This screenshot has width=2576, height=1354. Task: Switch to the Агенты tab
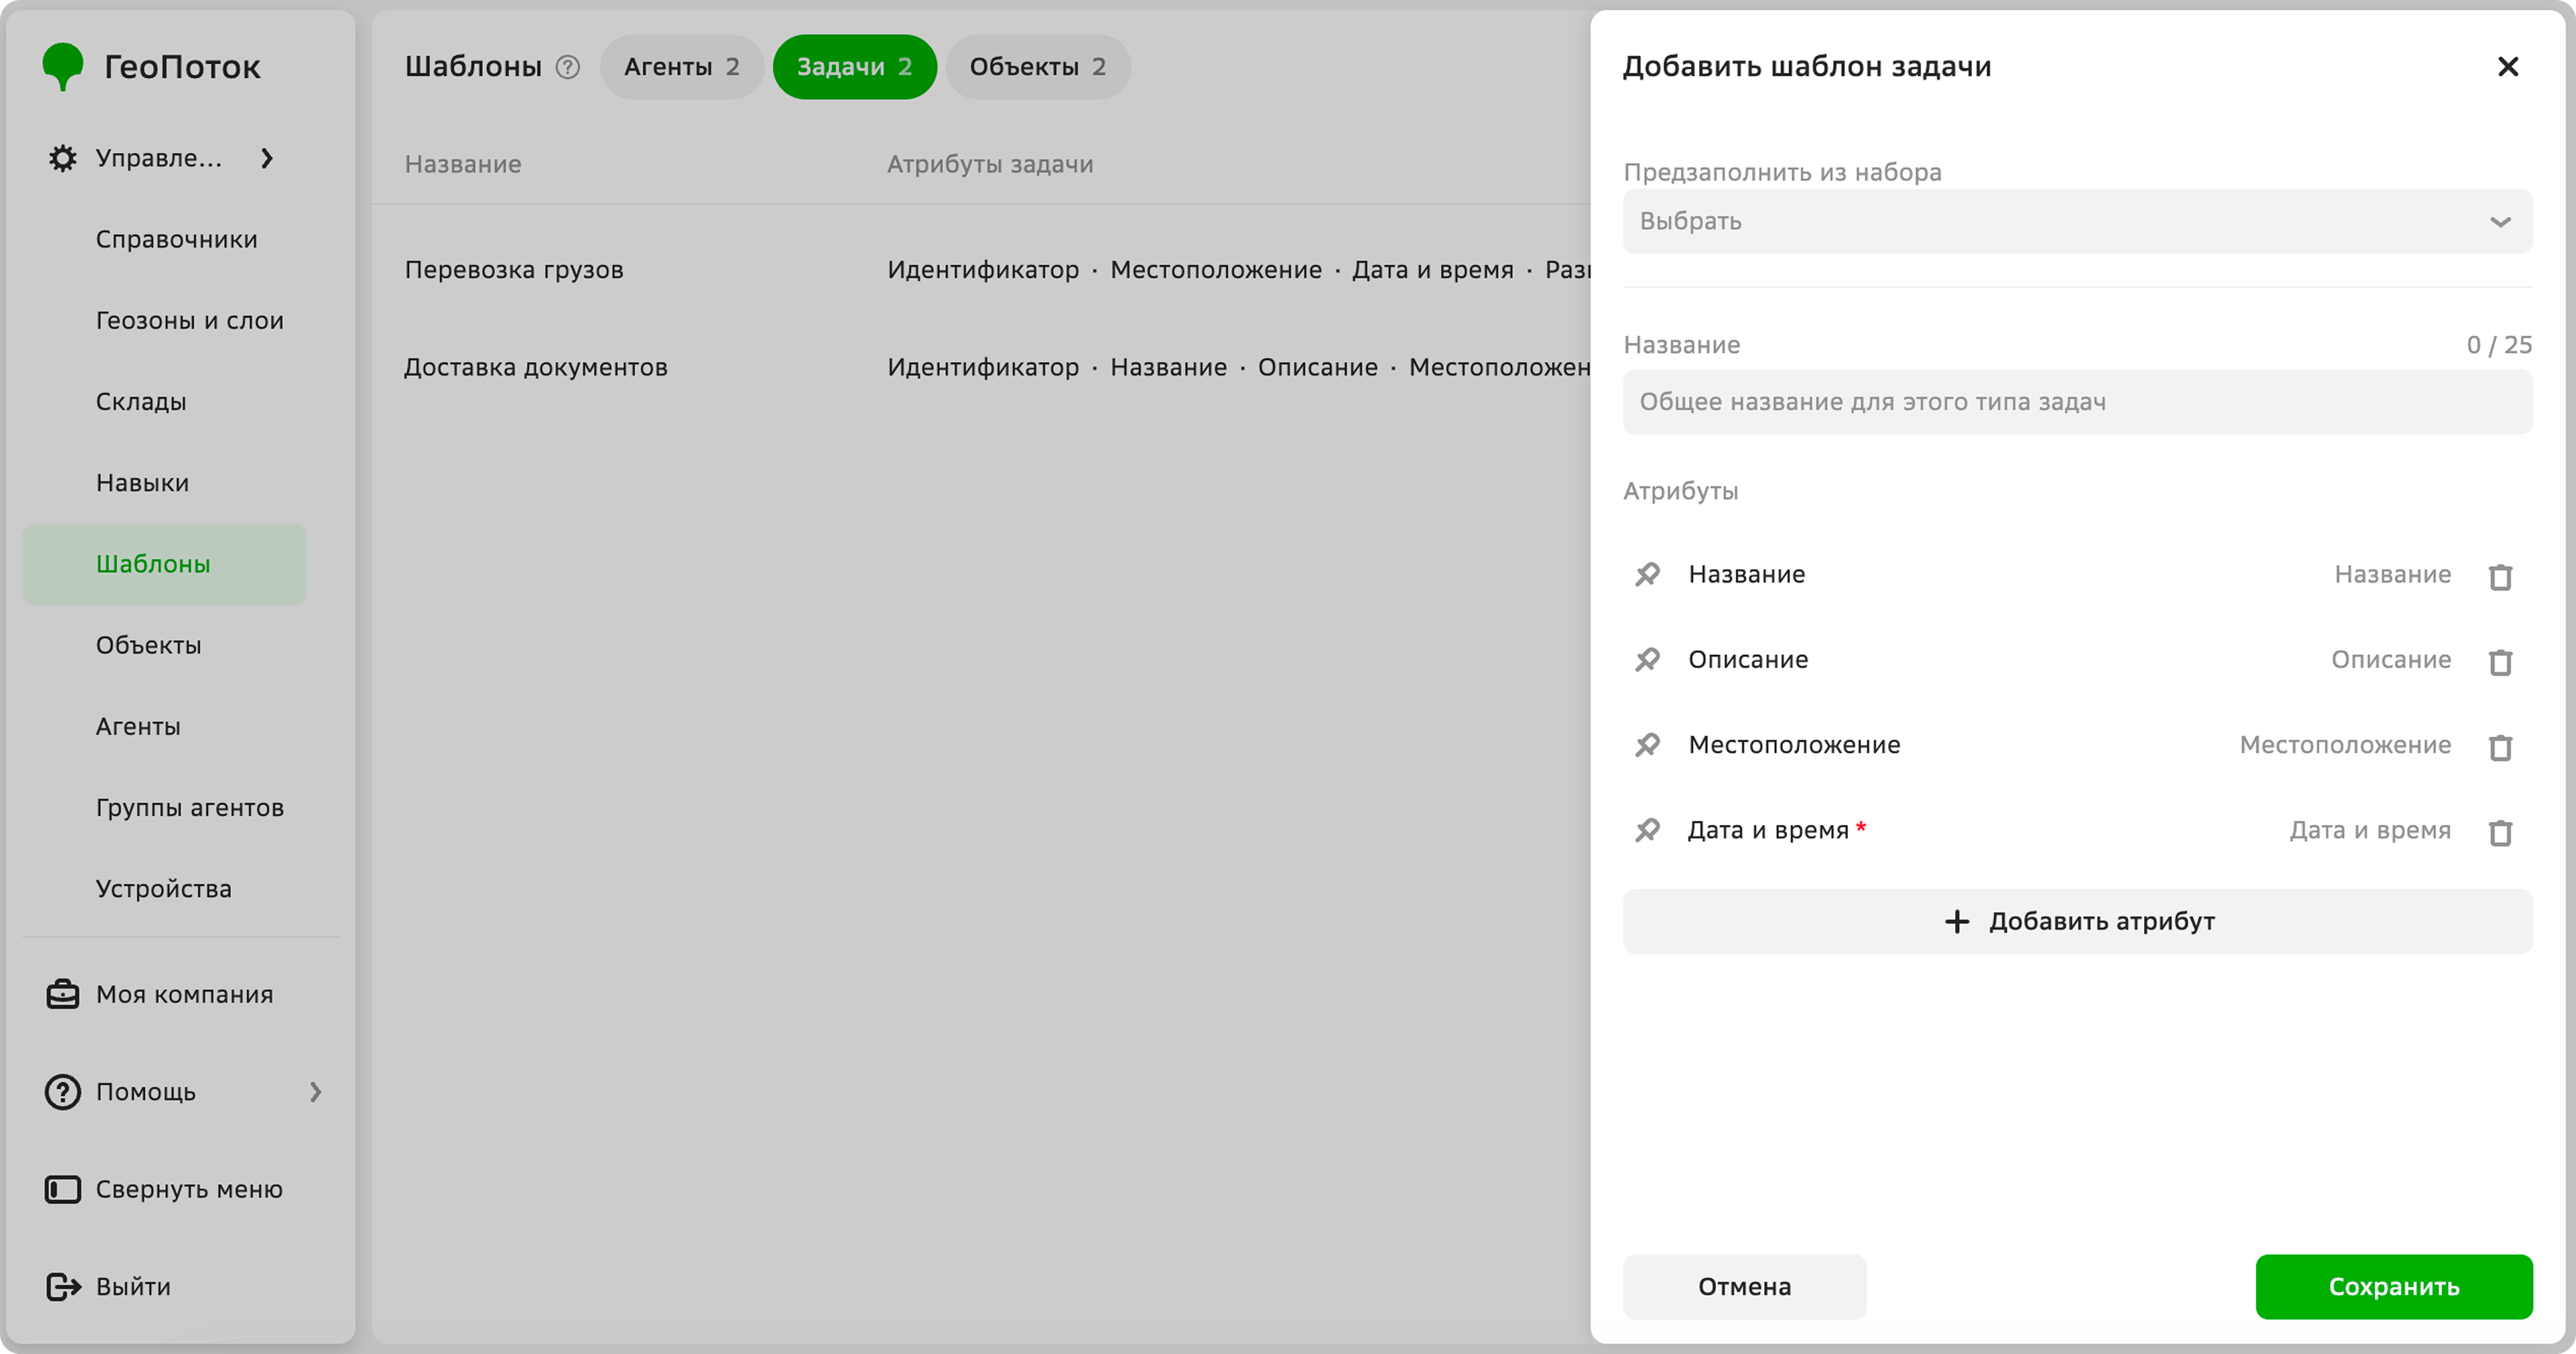[x=682, y=67]
